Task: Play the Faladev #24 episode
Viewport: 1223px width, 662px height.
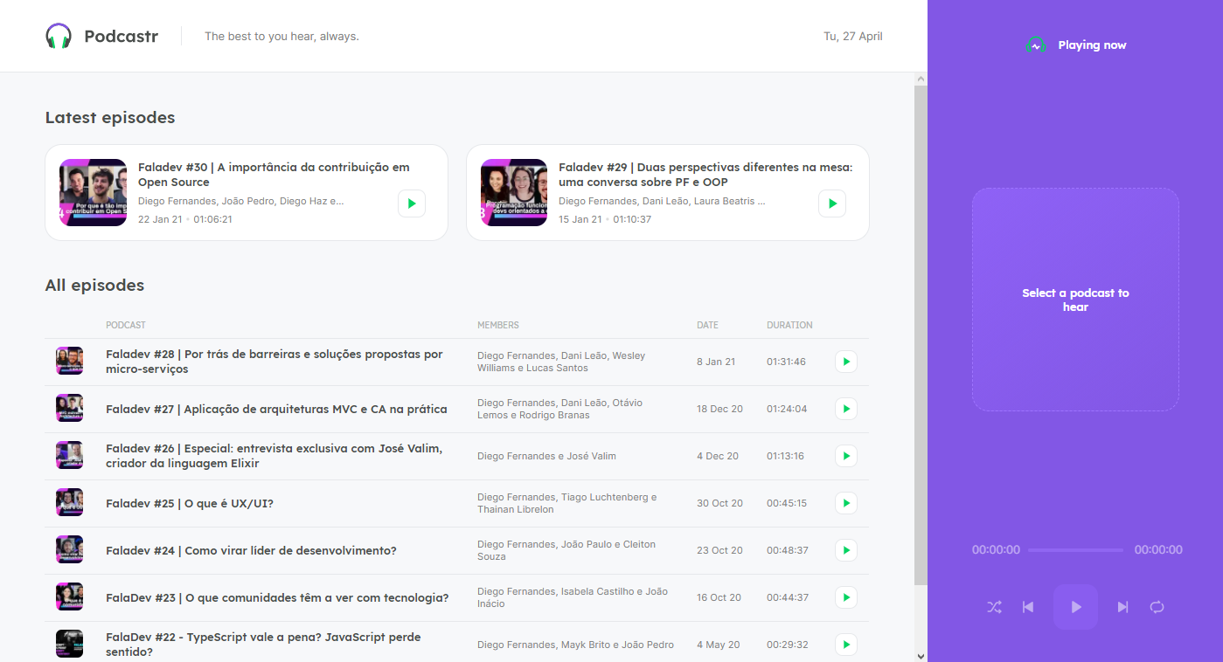Action: point(846,550)
